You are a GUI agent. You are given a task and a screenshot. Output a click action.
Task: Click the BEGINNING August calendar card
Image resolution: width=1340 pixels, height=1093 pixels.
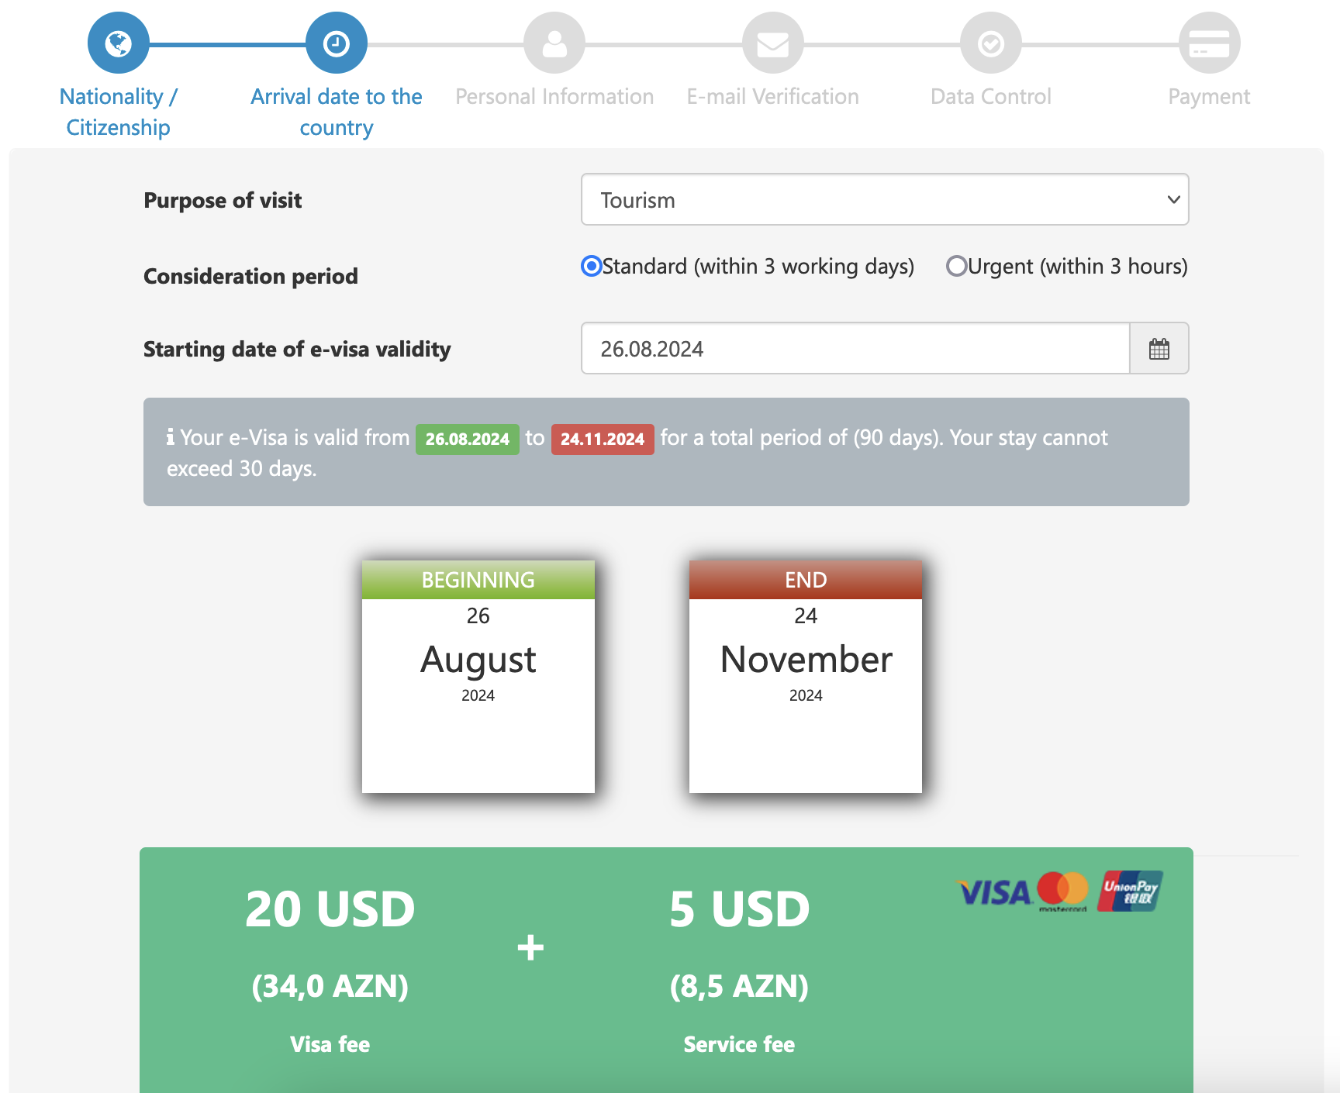(x=478, y=676)
